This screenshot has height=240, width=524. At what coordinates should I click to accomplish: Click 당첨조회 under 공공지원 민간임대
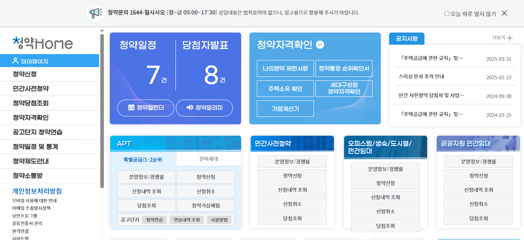478,218
